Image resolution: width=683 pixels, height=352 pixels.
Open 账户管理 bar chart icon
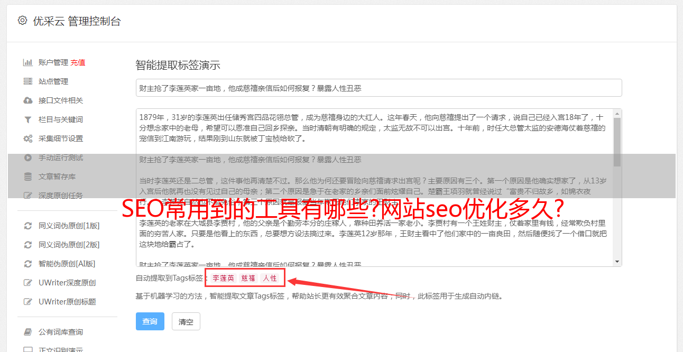click(28, 62)
